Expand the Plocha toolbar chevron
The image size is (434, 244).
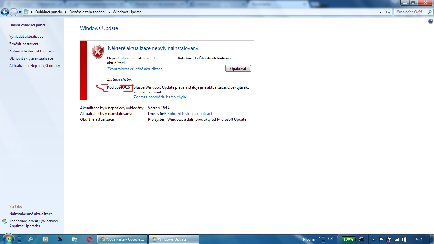tap(318, 238)
